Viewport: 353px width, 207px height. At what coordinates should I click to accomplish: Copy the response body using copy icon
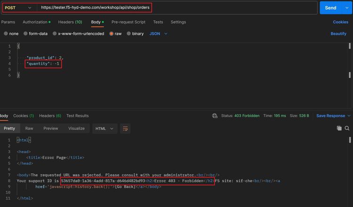tap(339, 128)
